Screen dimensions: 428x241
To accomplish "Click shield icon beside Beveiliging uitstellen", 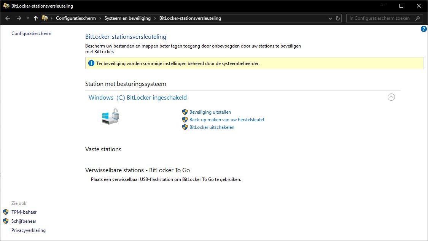I will click(x=185, y=112).
